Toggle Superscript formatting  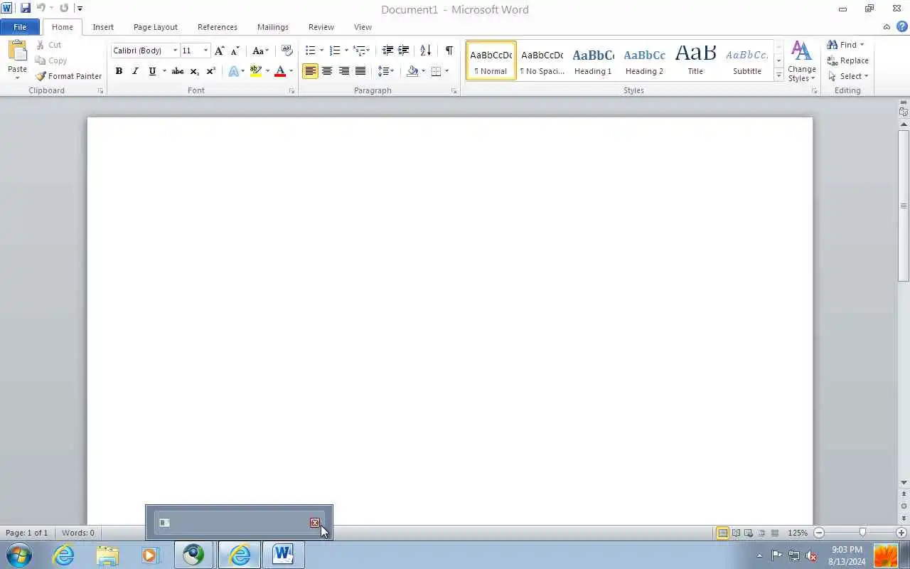pyautogui.click(x=210, y=71)
